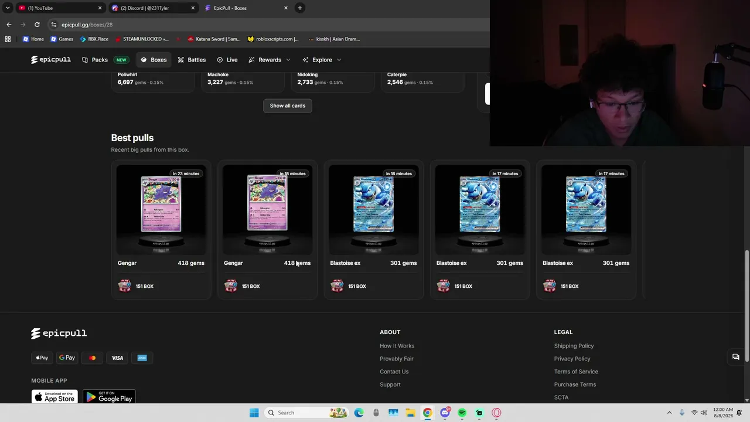Click the taskbar Search box
The image size is (750, 422).
click(305, 413)
